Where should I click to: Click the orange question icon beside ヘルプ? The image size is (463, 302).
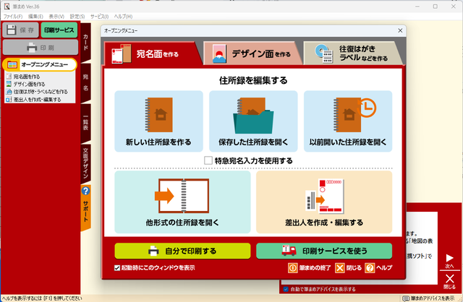click(370, 268)
